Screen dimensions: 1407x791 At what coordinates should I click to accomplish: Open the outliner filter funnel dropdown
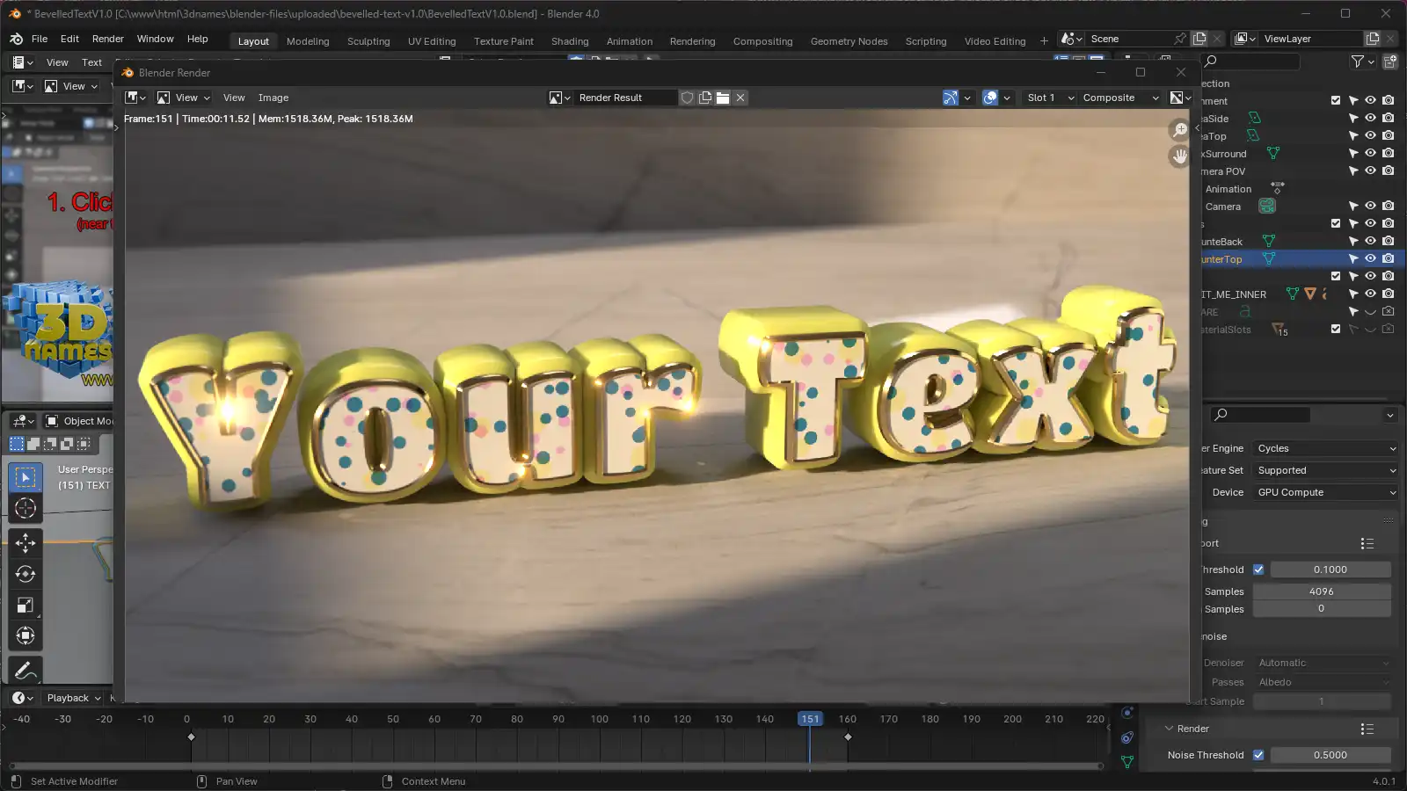tap(1362, 61)
